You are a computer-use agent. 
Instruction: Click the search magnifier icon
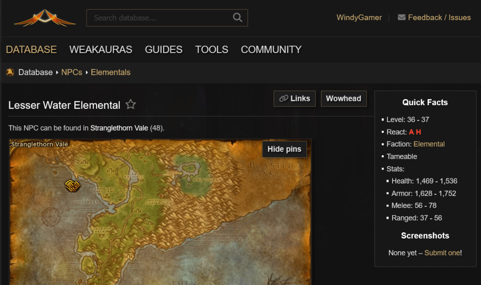[x=237, y=18]
